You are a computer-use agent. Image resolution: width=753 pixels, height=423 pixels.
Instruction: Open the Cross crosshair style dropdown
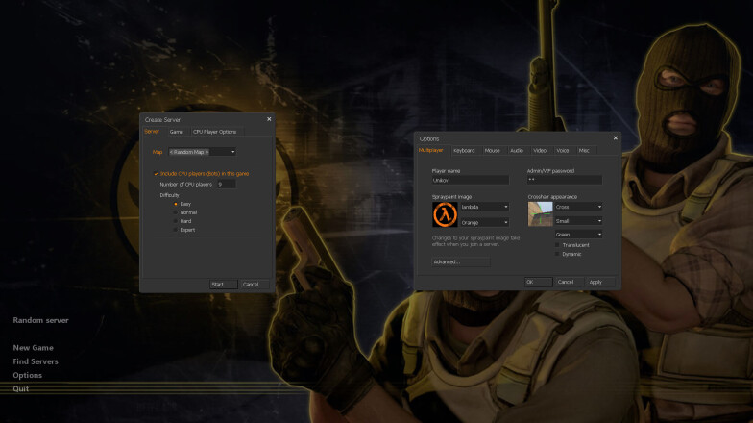pyautogui.click(x=578, y=207)
